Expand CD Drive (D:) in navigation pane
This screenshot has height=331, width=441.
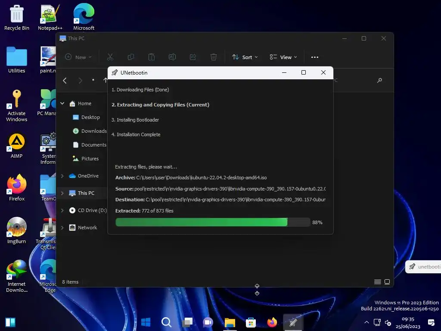click(62, 210)
